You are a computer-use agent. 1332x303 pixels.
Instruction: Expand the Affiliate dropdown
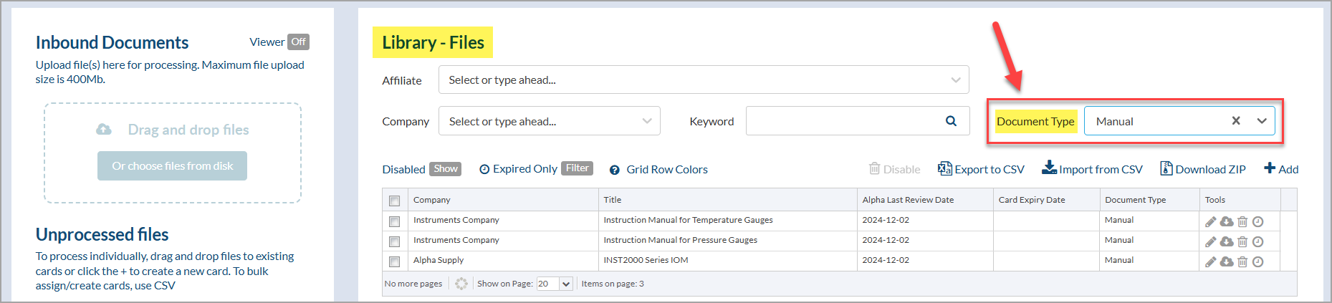click(x=704, y=80)
